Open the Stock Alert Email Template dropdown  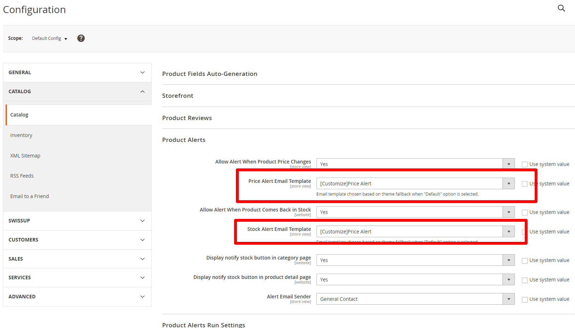point(415,232)
